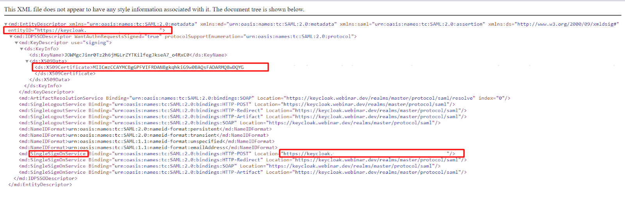
Task: Click the SingleSignOnService HTTP-Artifact line
Action: (x=243, y=172)
